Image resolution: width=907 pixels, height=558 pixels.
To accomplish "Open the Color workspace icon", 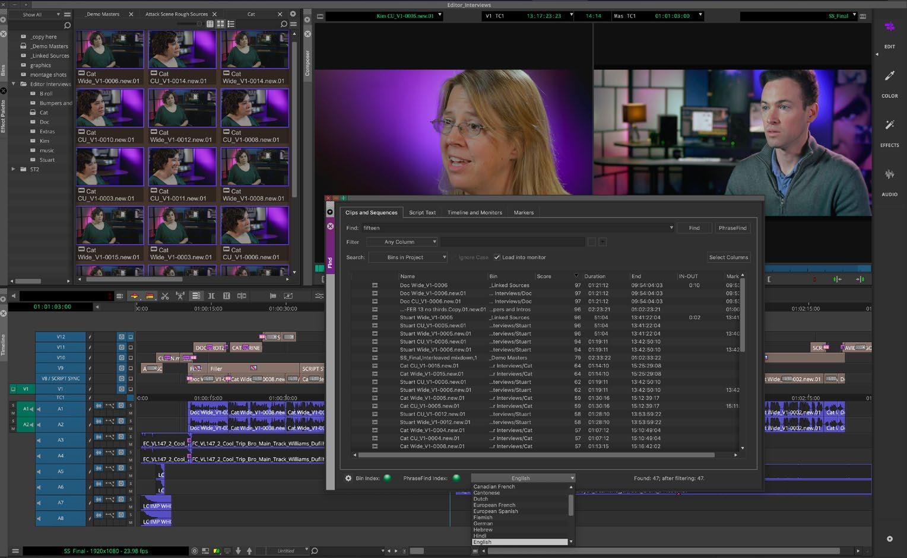I will point(889,76).
